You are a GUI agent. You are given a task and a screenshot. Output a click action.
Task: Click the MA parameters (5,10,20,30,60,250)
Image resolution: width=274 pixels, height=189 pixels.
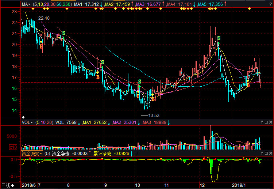(x=52, y=4)
